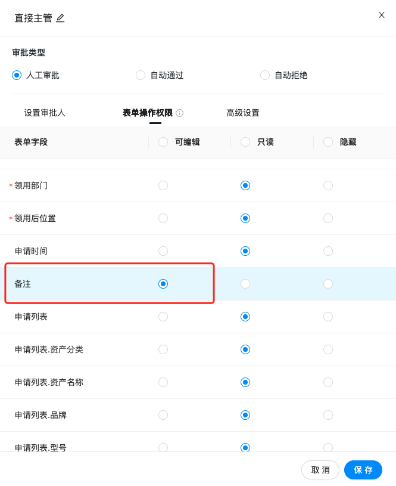Set all fields to 隐藏 in the header
The image size is (396, 486).
click(x=328, y=142)
